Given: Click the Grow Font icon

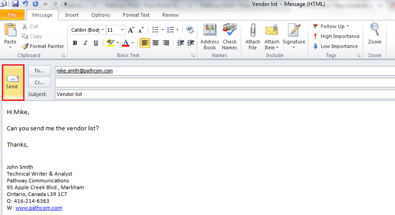Looking at the screenshot, I should pyautogui.click(x=131, y=30).
